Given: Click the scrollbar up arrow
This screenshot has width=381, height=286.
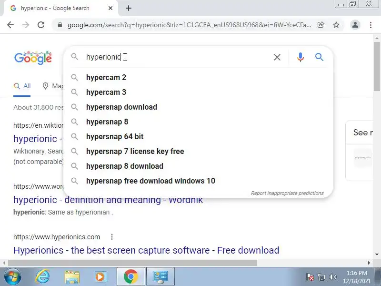Looking at the screenshot, I should point(377,38).
